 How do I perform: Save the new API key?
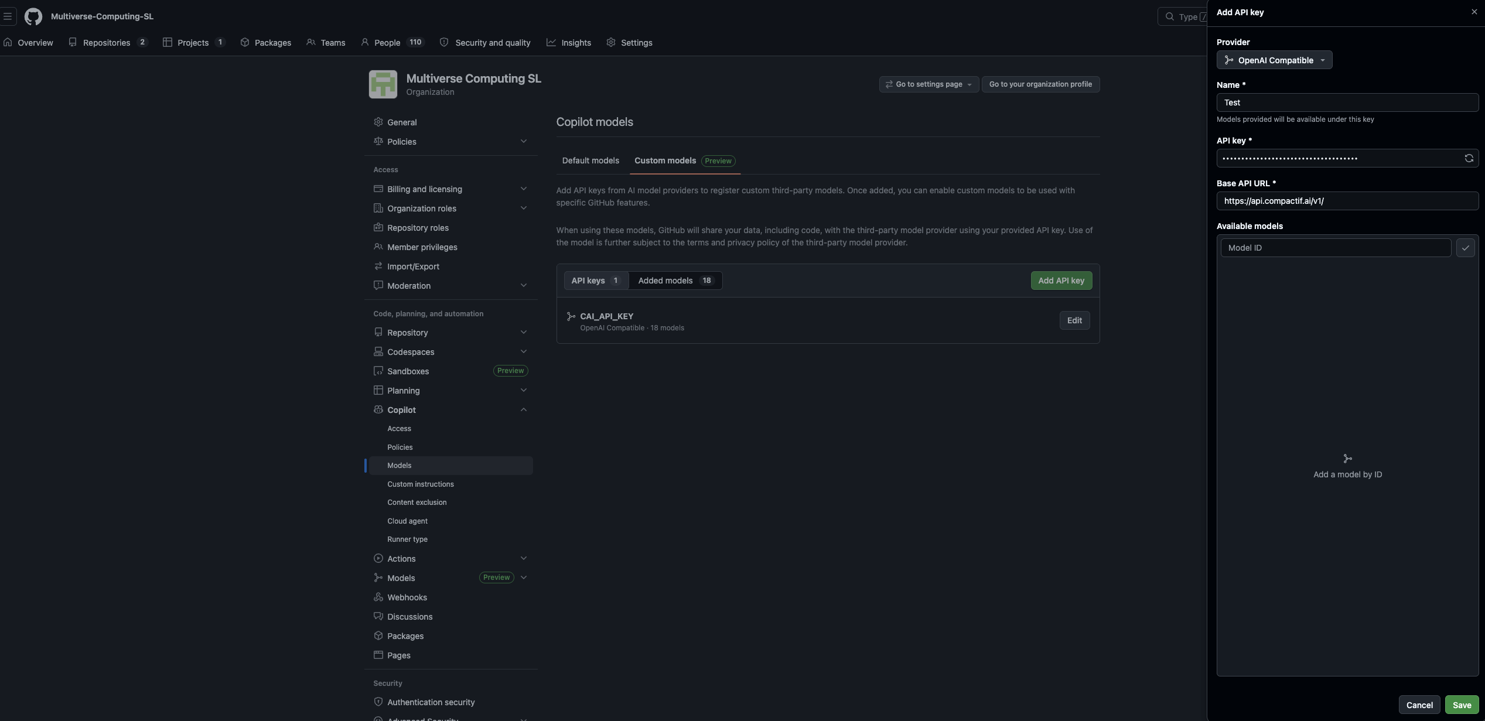1462,705
